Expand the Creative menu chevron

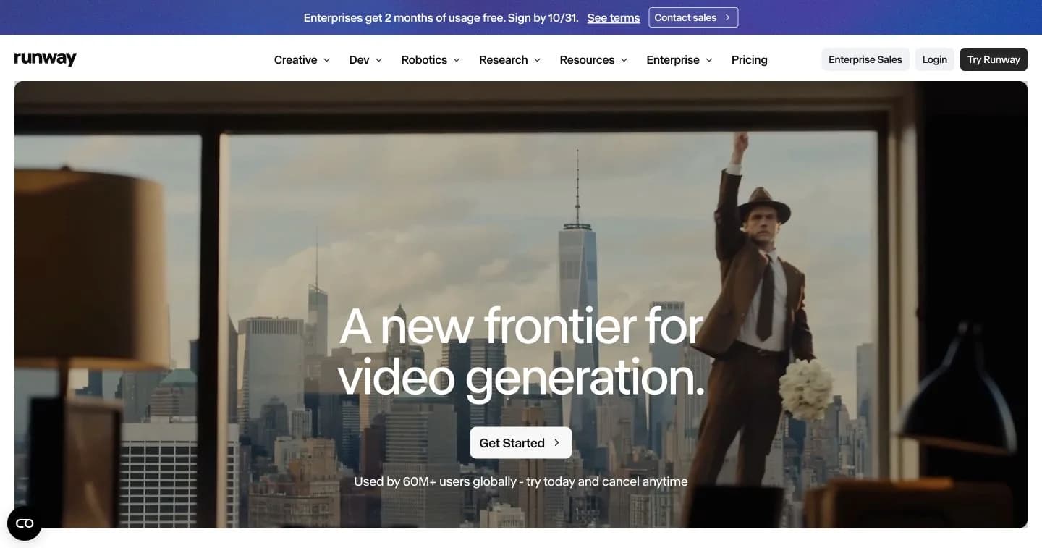click(x=326, y=60)
